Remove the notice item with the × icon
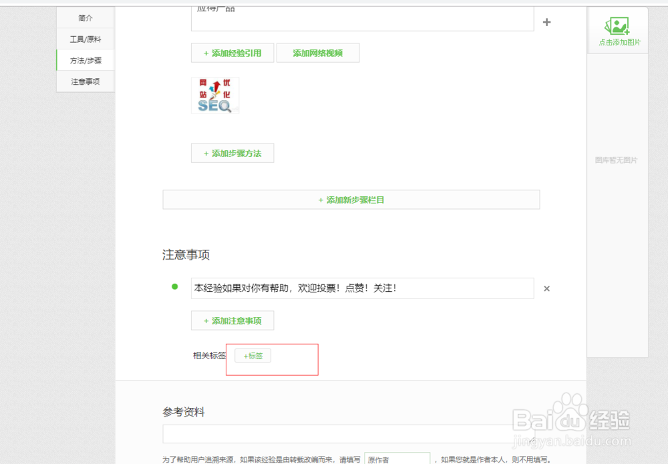The height and width of the screenshot is (464, 668). pos(546,288)
